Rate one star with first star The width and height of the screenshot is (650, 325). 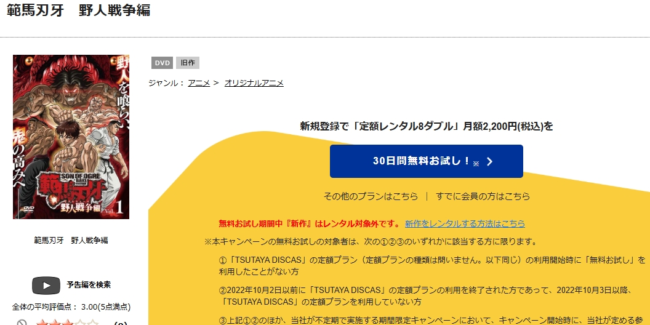point(41,323)
